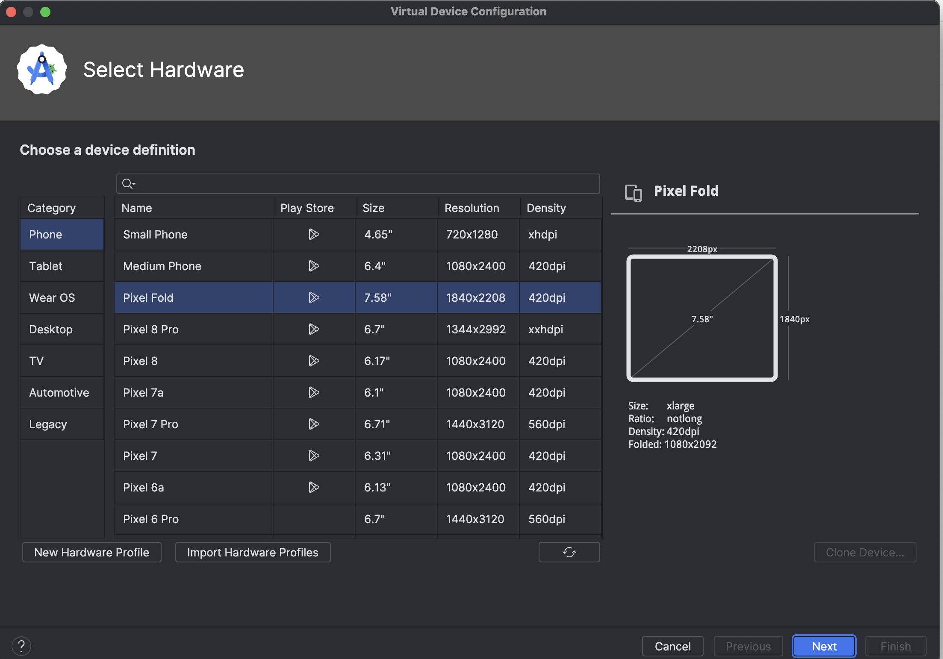This screenshot has height=659, width=943.
Task: Select the Pixel 7a device name
Action: pos(143,392)
